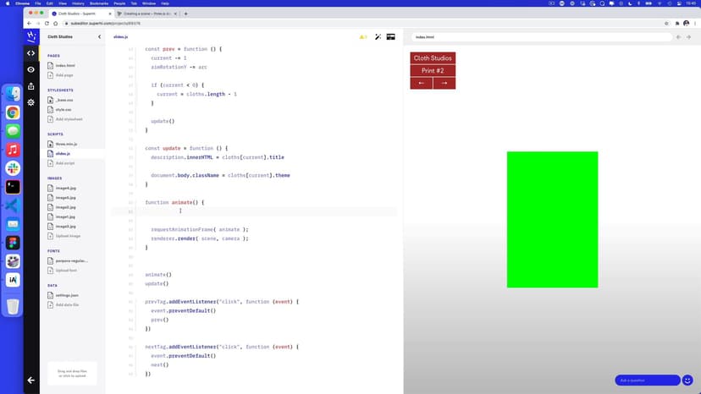This screenshot has height=394, width=701.
Task: Click the eye preview icon in sidebar
Action: 31,69
